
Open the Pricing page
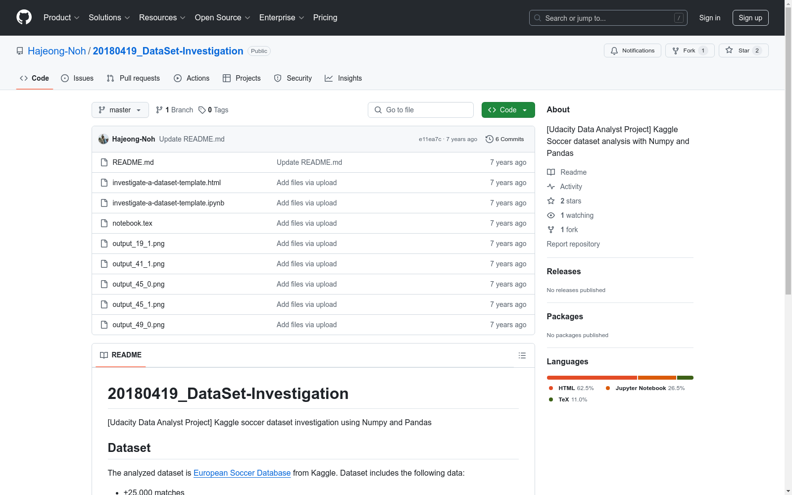325,17
